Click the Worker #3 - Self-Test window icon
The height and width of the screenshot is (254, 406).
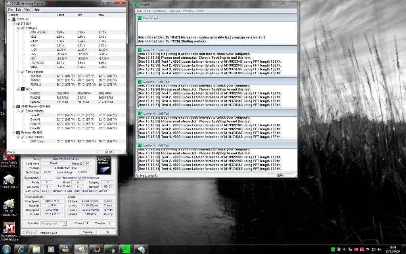[140, 114]
